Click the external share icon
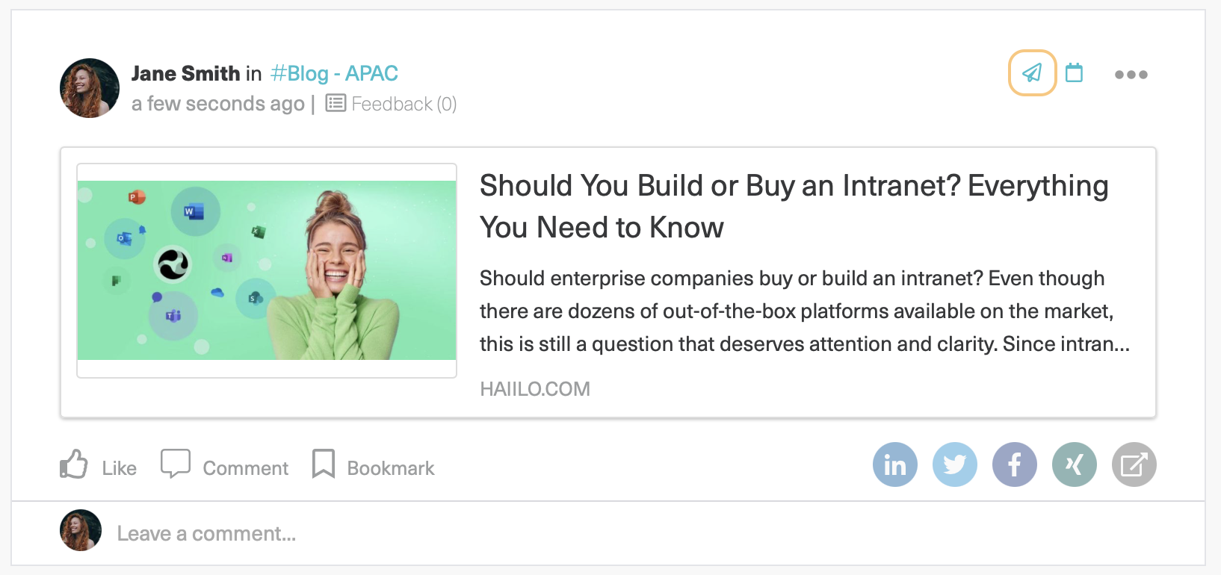This screenshot has width=1221, height=575. point(1134,464)
